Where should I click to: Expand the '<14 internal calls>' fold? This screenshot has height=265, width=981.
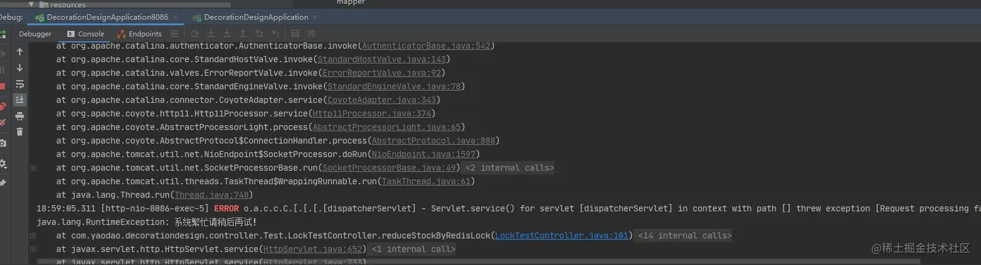[x=685, y=235]
